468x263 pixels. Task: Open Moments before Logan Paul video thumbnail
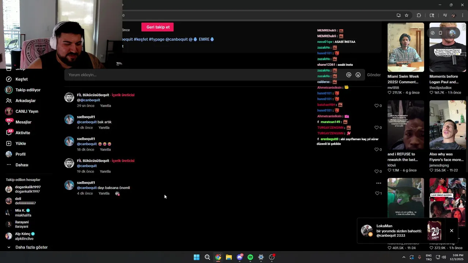(448, 47)
